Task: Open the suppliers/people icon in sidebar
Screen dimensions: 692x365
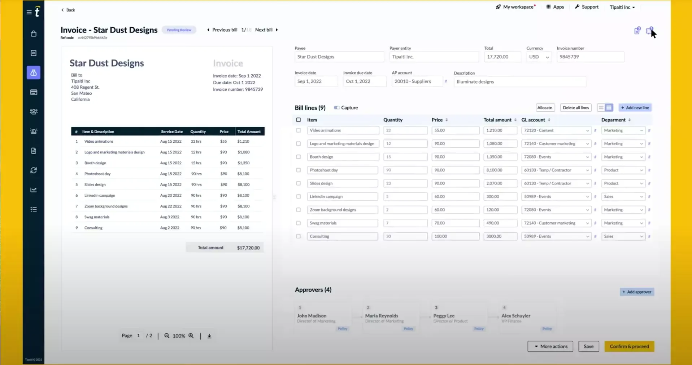Action: click(x=33, y=112)
